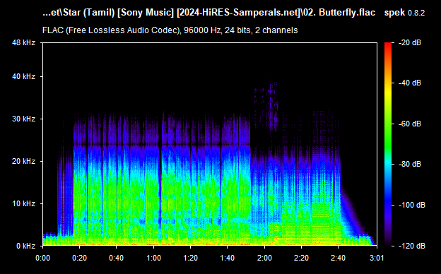Click the 1:00 time axis marker
Image resolution: width=441 pixels, height=274 pixels.
tap(153, 258)
